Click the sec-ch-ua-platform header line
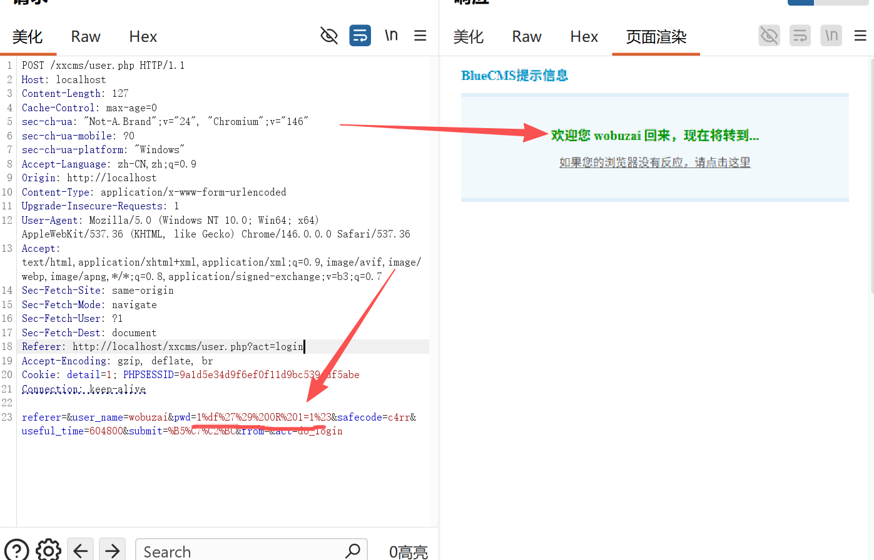 pos(103,150)
